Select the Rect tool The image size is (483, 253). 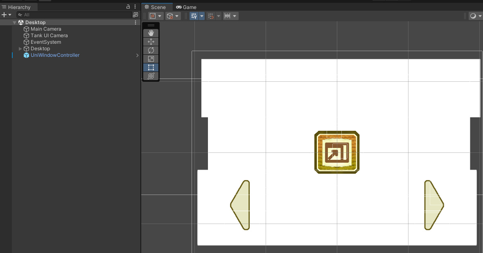(151, 67)
